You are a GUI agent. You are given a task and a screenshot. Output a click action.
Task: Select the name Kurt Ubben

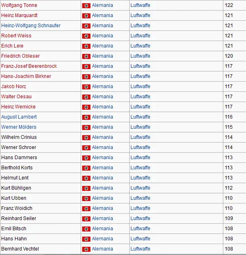tap(14, 198)
